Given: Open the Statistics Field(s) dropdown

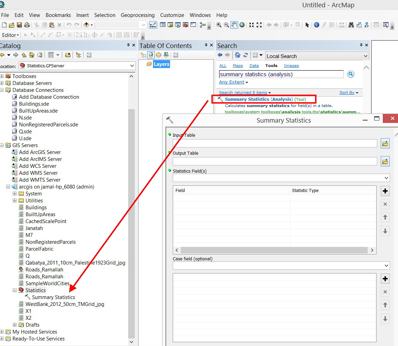Looking at the screenshot, I should click(386, 178).
